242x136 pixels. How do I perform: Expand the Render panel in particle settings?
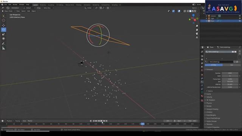coord(209,106)
